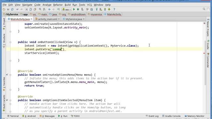This screenshot has width=212, height=119.
Task: Click the Paste toolbar icon
Action: 35,9
